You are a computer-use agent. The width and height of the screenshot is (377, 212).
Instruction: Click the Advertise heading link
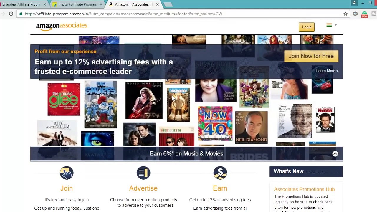(x=143, y=188)
